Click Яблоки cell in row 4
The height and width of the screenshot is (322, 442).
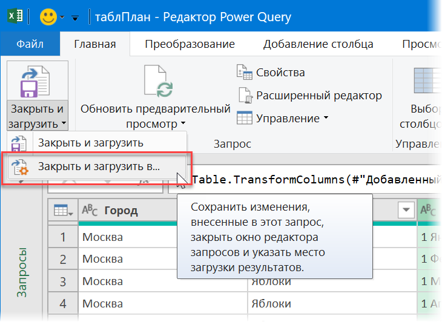pyautogui.click(x=332, y=303)
